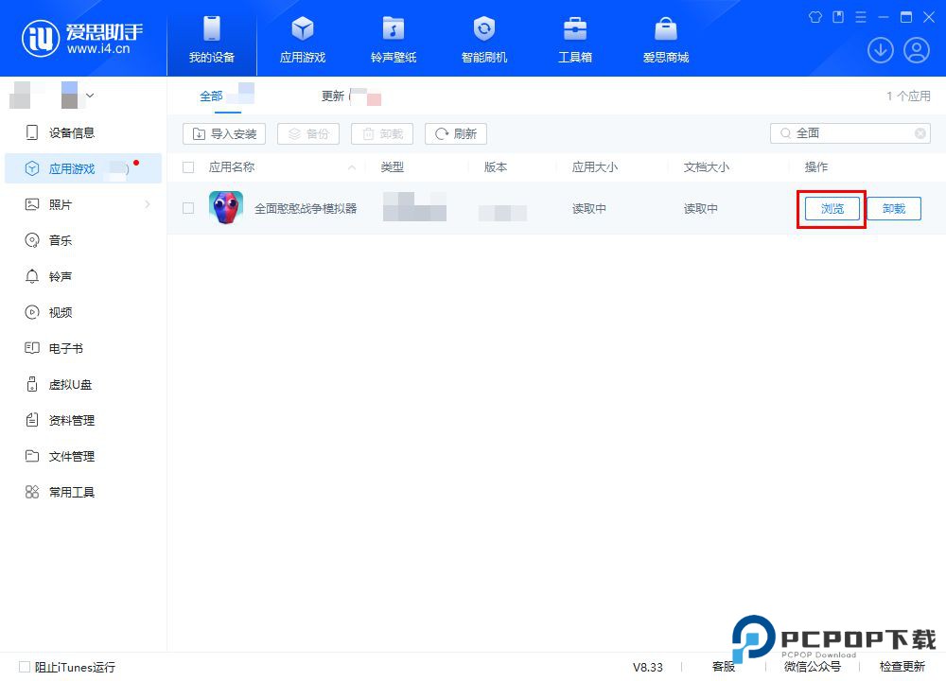This screenshot has height=681, width=946.
Task: Click the 浏览 button for the app
Action: pos(831,208)
